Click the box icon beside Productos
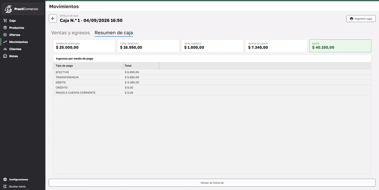The width and height of the screenshot is (379, 190). [x=5, y=28]
